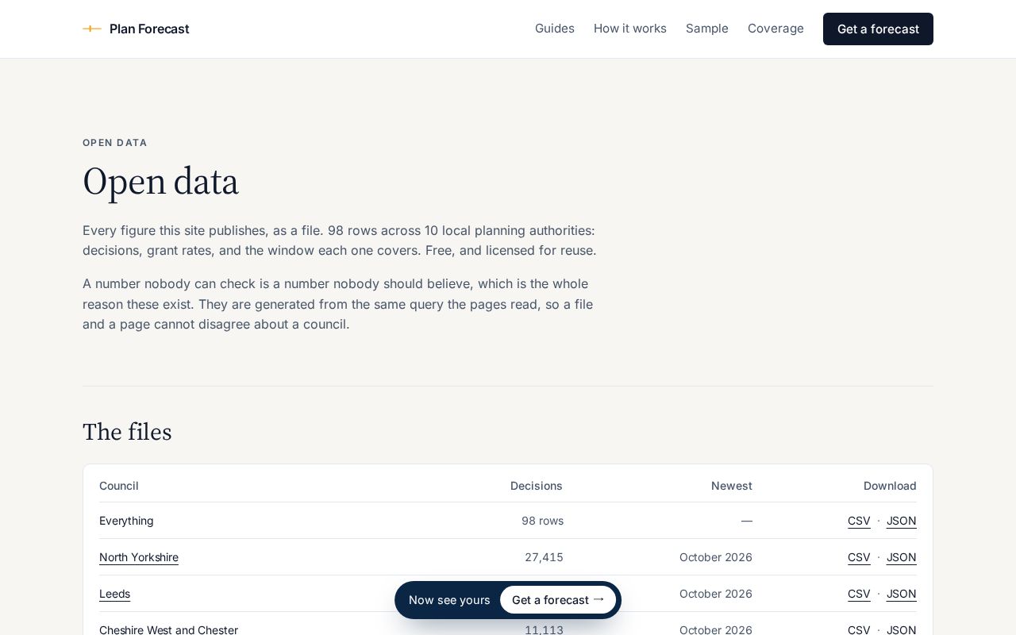Image resolution: width=1016 pixels, height=635 pixels.
Task: Download Leeds CSV file
Action: tap(859, 594)
